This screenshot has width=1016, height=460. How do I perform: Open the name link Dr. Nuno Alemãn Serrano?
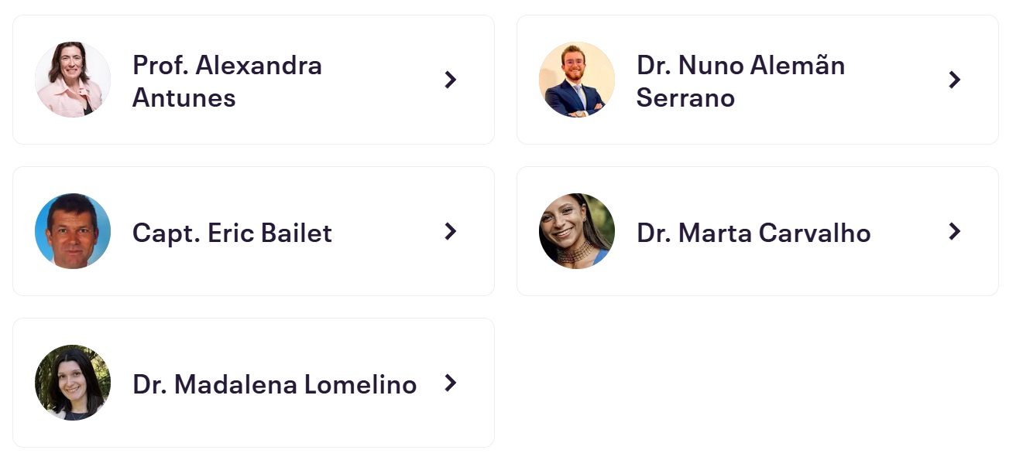(x=740, y=81)
